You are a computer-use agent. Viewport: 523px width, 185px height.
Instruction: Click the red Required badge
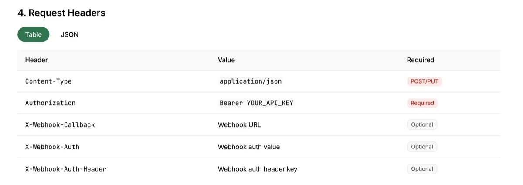pos(422,103)
